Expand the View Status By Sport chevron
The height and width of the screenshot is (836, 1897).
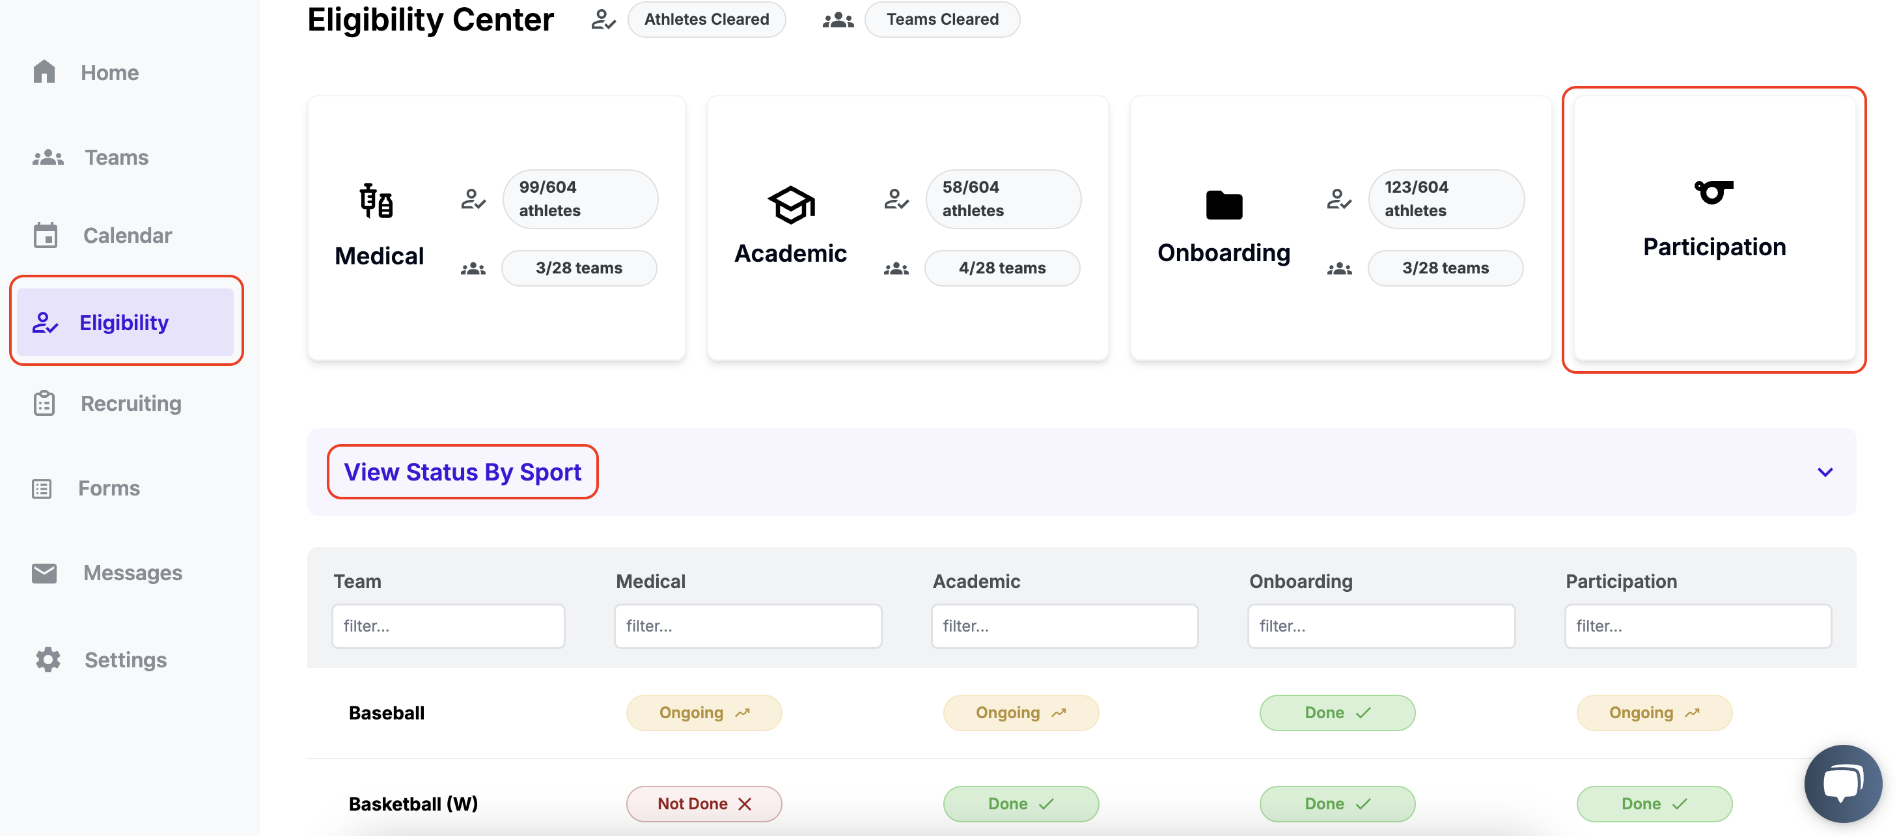pyautogui.click(x=1824, y=472)
